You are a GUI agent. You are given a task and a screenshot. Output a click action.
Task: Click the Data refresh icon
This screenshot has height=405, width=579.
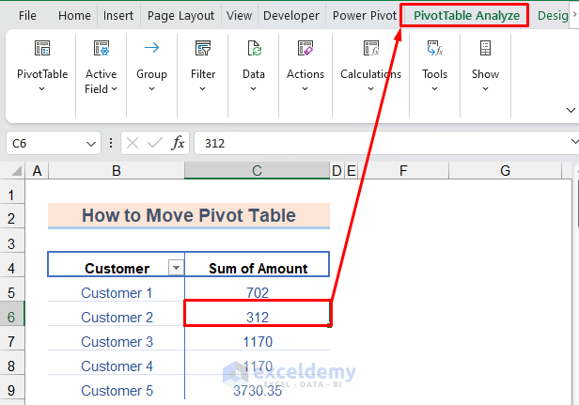click(x=254, y=49)
